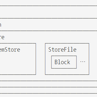Image resolution: width=97 pixels, height=97 pixels.
Task: Click blank space right of the StoreFile box
Action: [x=93, y=59]
